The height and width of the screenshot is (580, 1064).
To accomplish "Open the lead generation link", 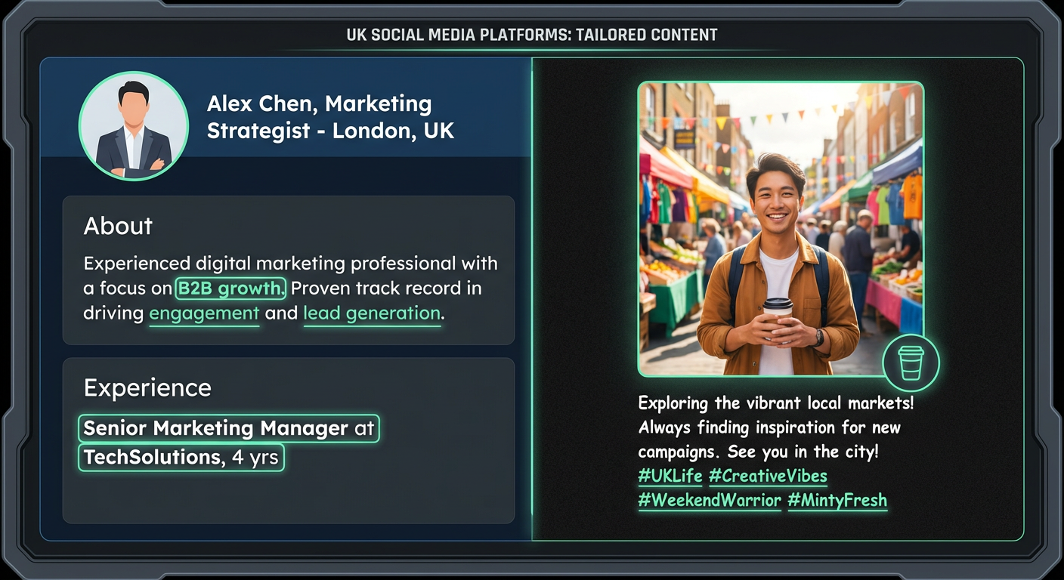I will 372,313.
